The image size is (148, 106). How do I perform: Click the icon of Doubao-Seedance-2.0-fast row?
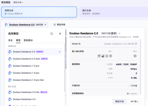point(10,59)
